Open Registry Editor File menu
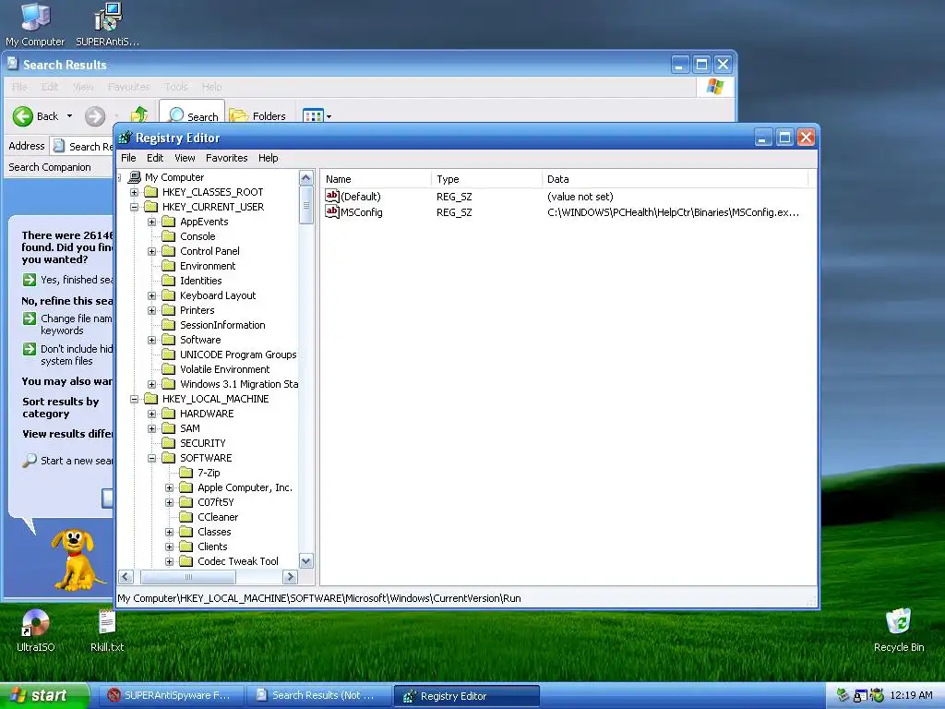This screenshot has width=945, height=709. tap(128, 158)
